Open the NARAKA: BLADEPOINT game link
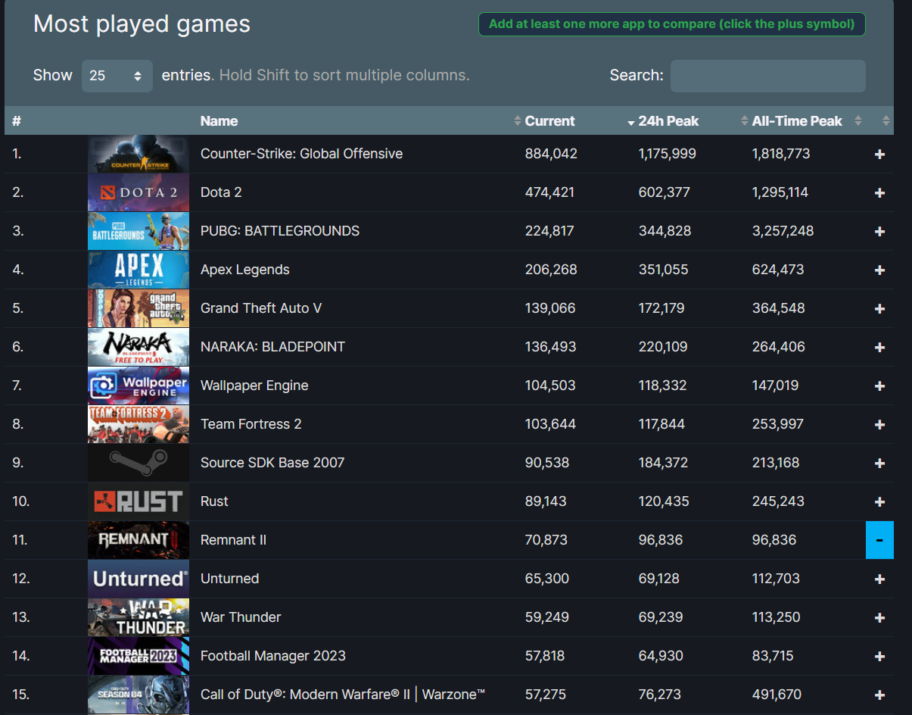Screen dimensions: 912x715 tap(272, 347)
